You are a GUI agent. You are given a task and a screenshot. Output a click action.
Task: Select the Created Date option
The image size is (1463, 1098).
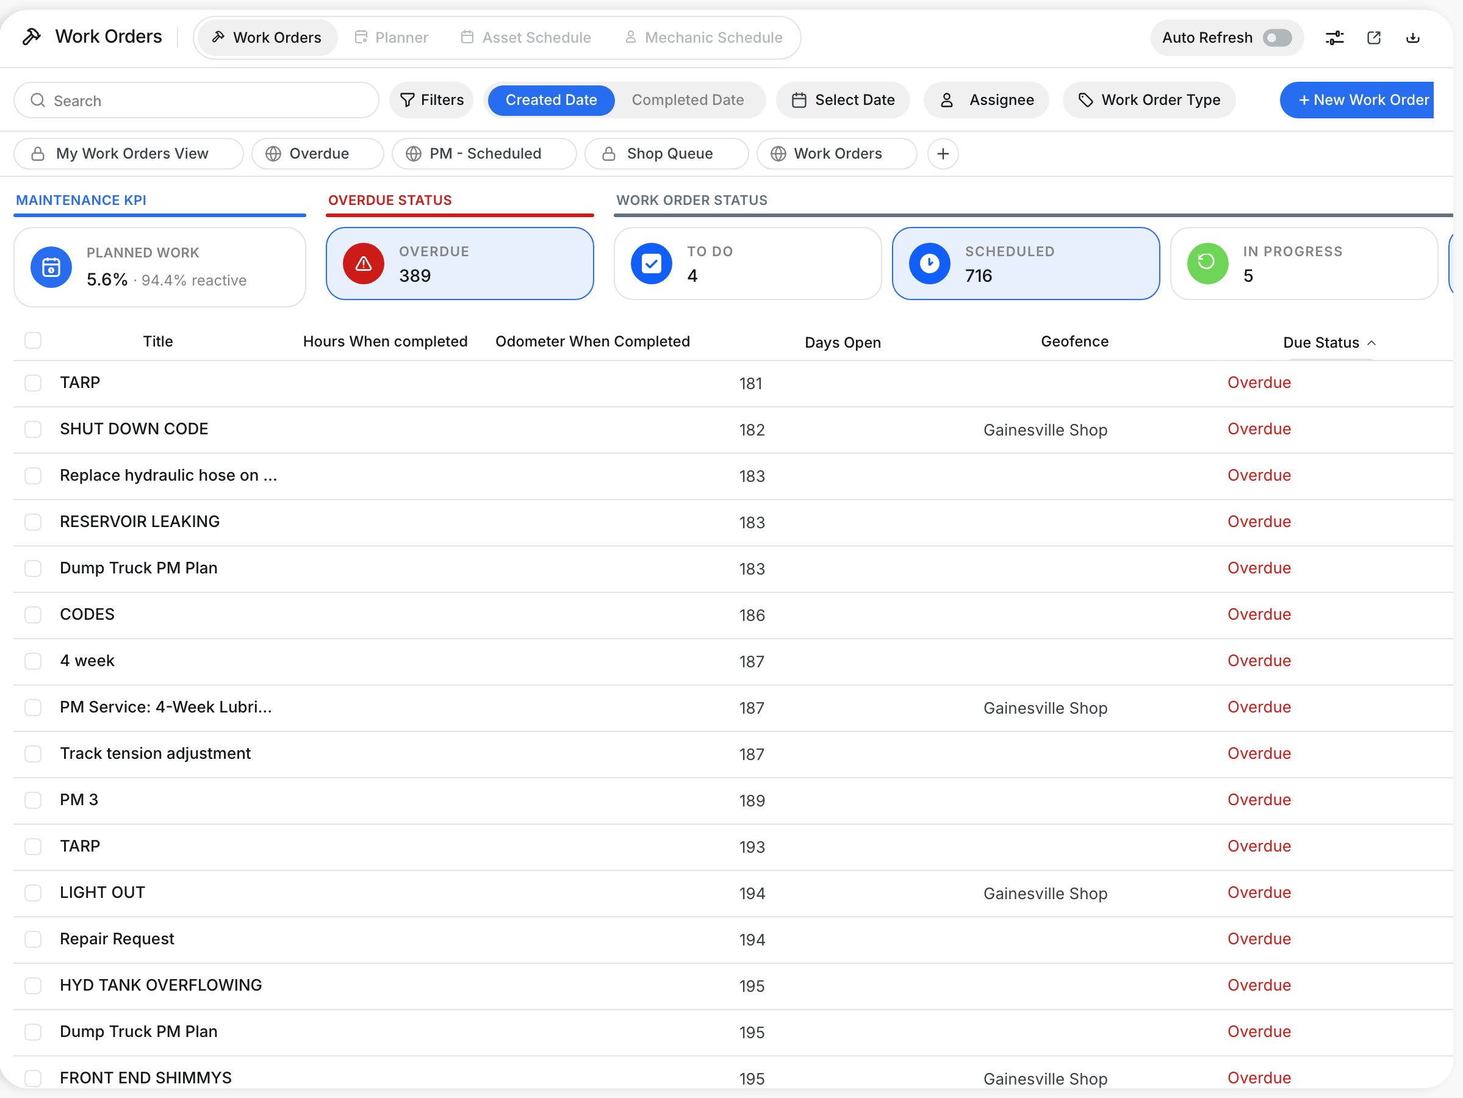pos(551,100)
